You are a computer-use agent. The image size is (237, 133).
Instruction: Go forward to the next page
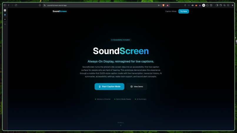tap(12, 5)
